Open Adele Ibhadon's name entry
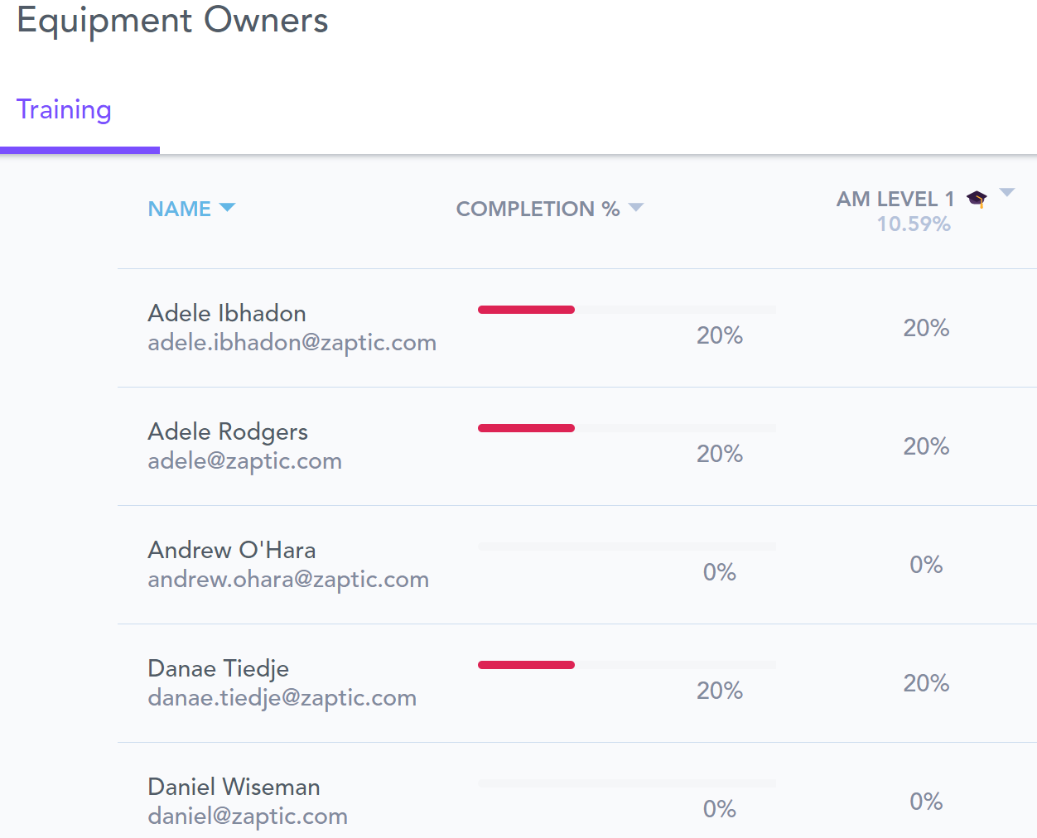The height and width of the screenshot is (838, 1037). click(x=227, y=313)
